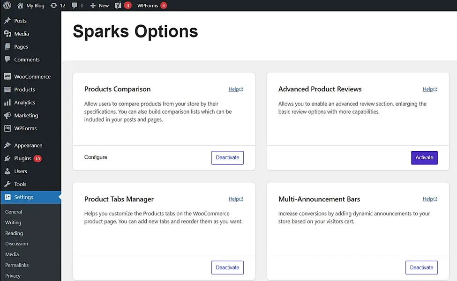Click the Plugins update badge showing 10
This screenshot has width=457, height=281.
pyautogui.click(x=37, y=158)
